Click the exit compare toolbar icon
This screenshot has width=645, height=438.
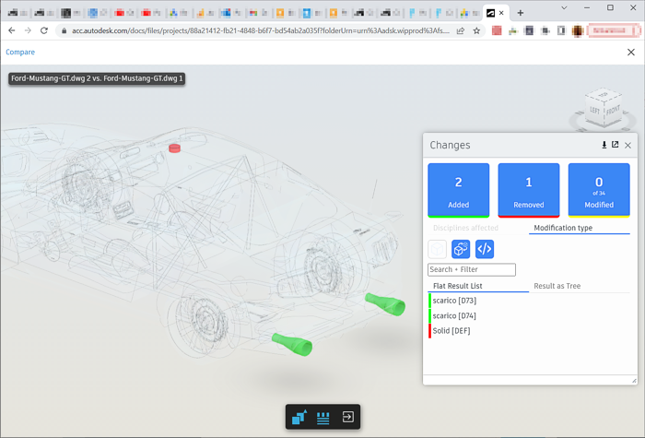(347, 417)
